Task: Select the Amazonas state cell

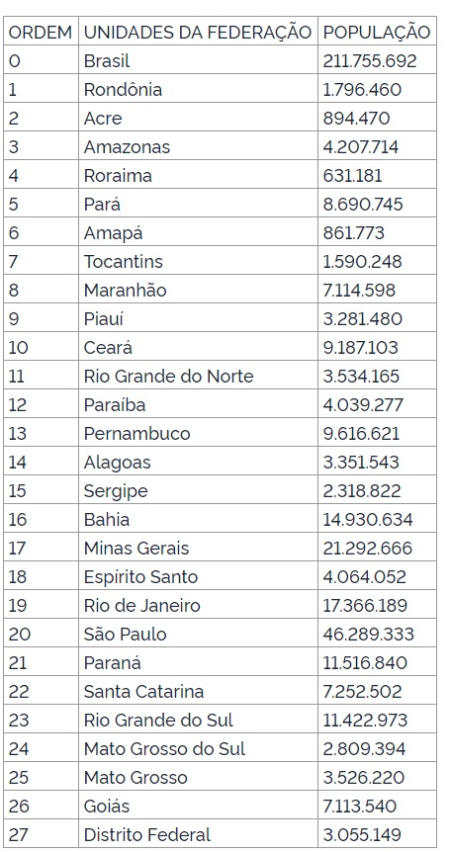Action: pyautogui.click(x=198, y=146)
